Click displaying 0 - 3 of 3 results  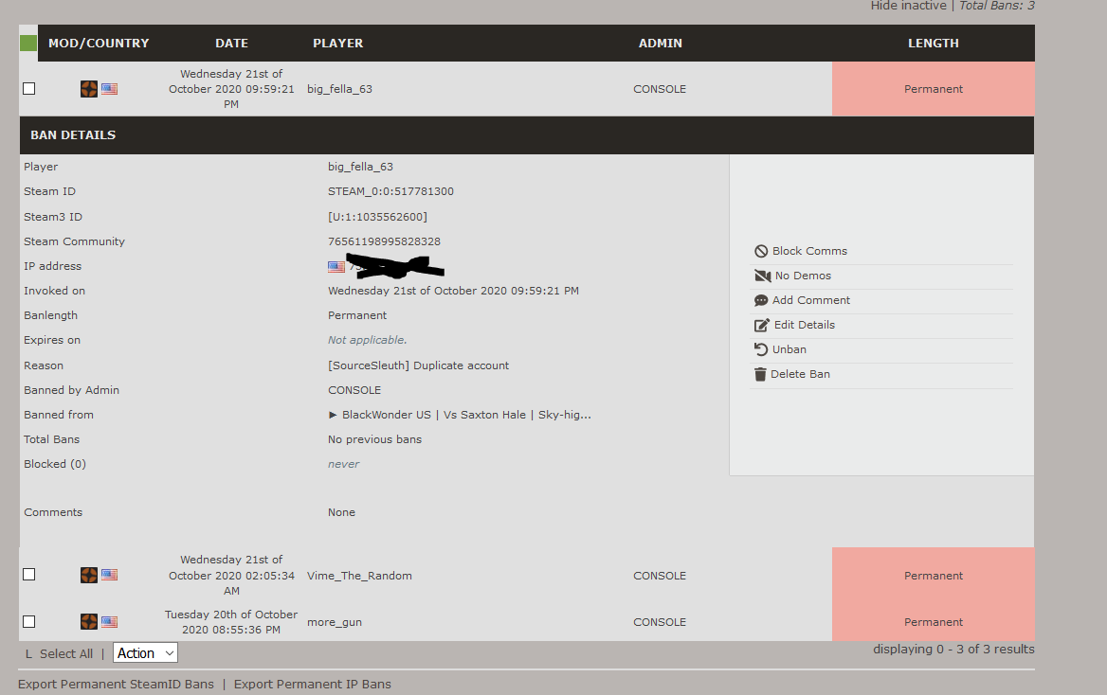(953, 650)
